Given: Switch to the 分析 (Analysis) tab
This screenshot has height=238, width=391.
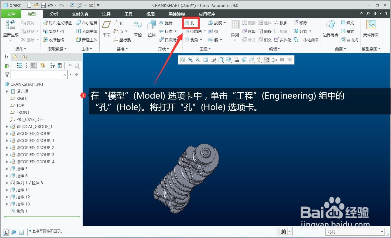Looking at the screenshot, I should [x=54, y=14].
